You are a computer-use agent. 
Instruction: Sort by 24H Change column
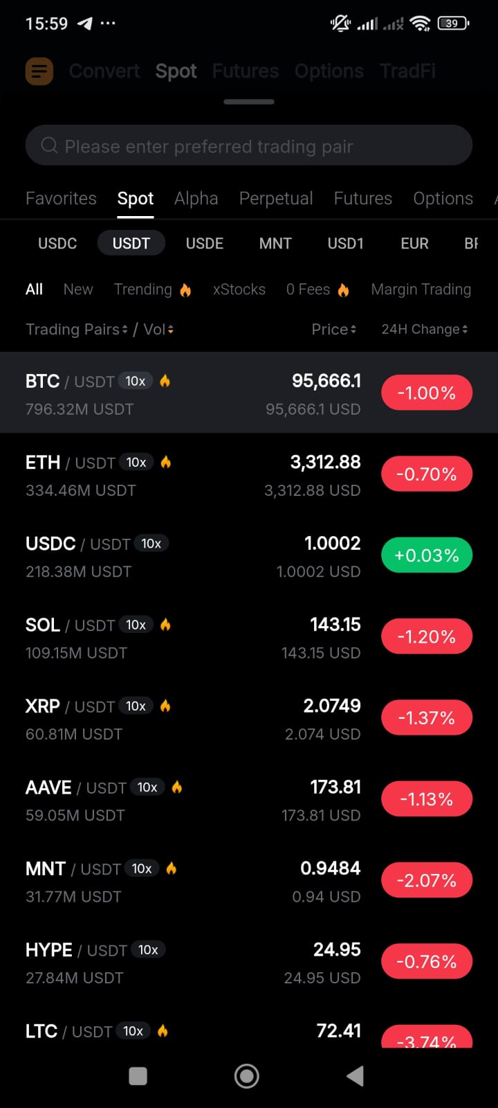coord(425,330)
